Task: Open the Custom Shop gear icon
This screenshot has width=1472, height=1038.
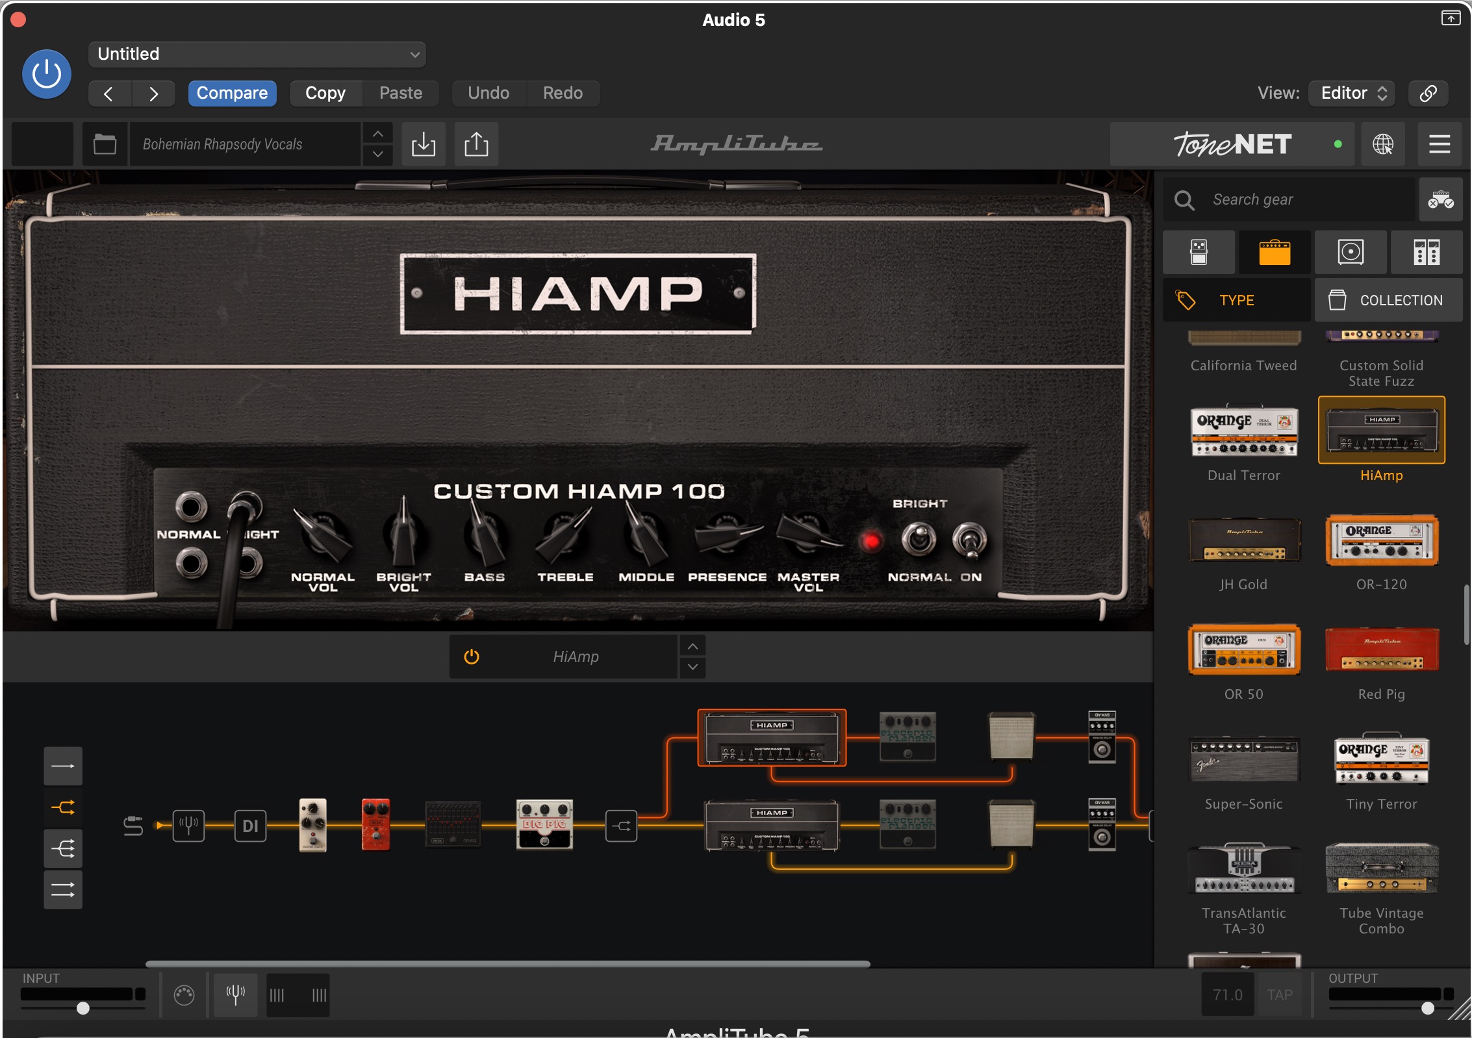Action: tap(1440, 200)
